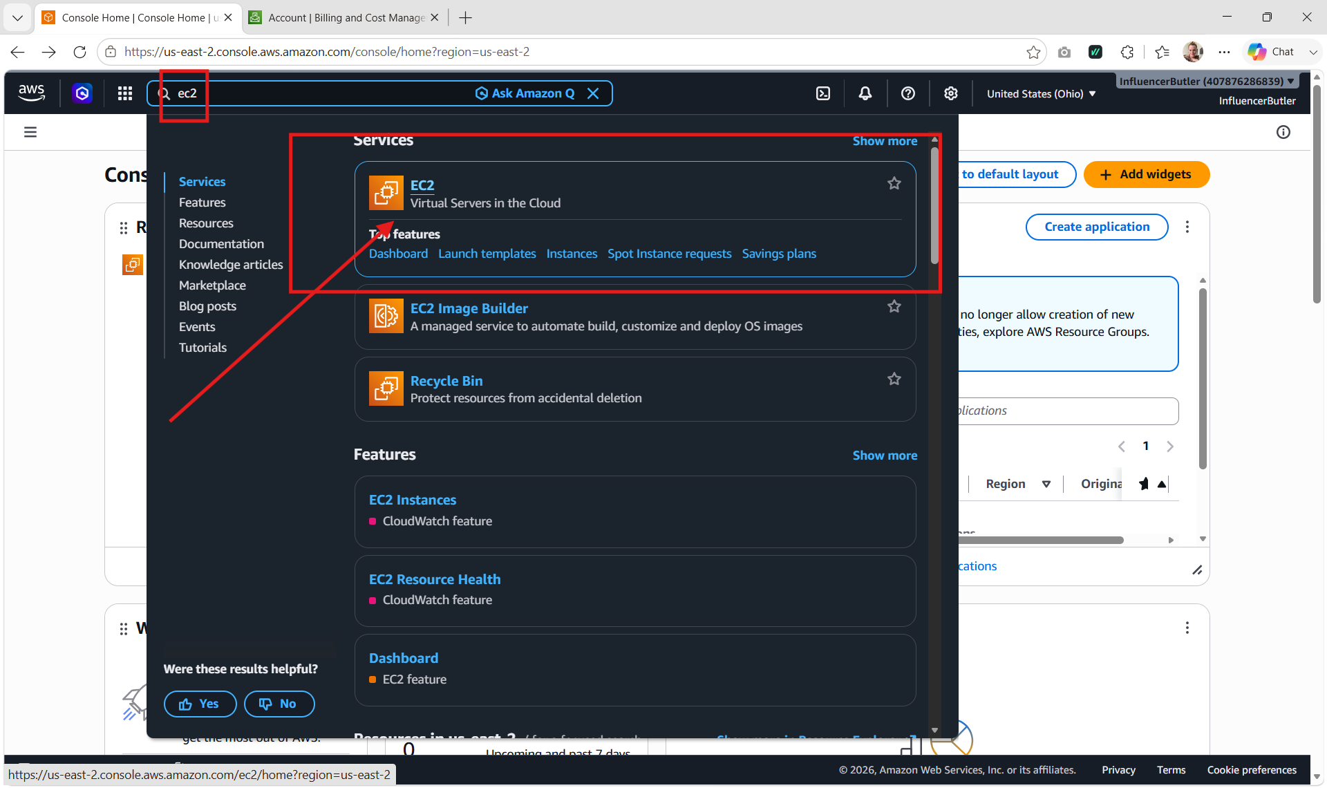1327x788 pixels.
Task: Open Ask Amazon Q in search bar
Action: (525, 93)
